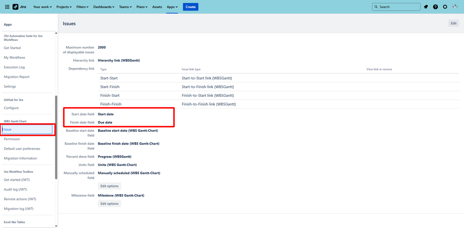Click the 2000 maximum issues value
The width and height of the screenshot is (464, 228).
[102, 47]
